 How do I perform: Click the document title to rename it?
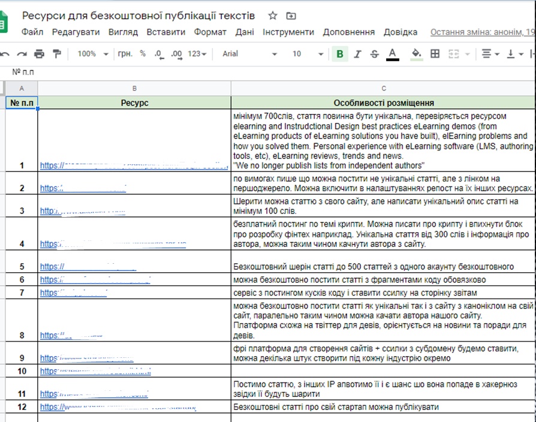[x=138, y=16]
